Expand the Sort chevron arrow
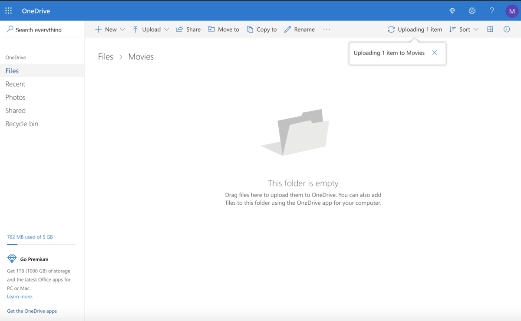The image size is (521, 321). [x=476, y=29]
